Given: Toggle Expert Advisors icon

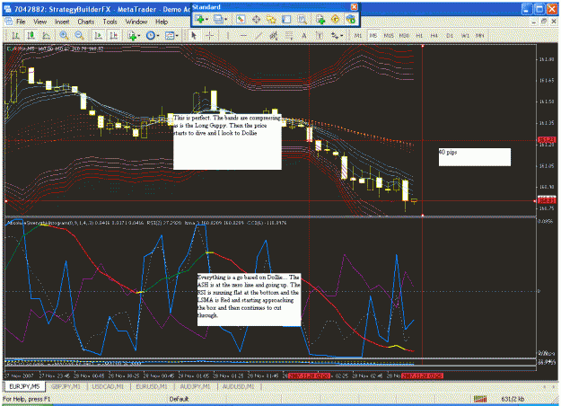Looking at the screenshot, I should (351, 20).
